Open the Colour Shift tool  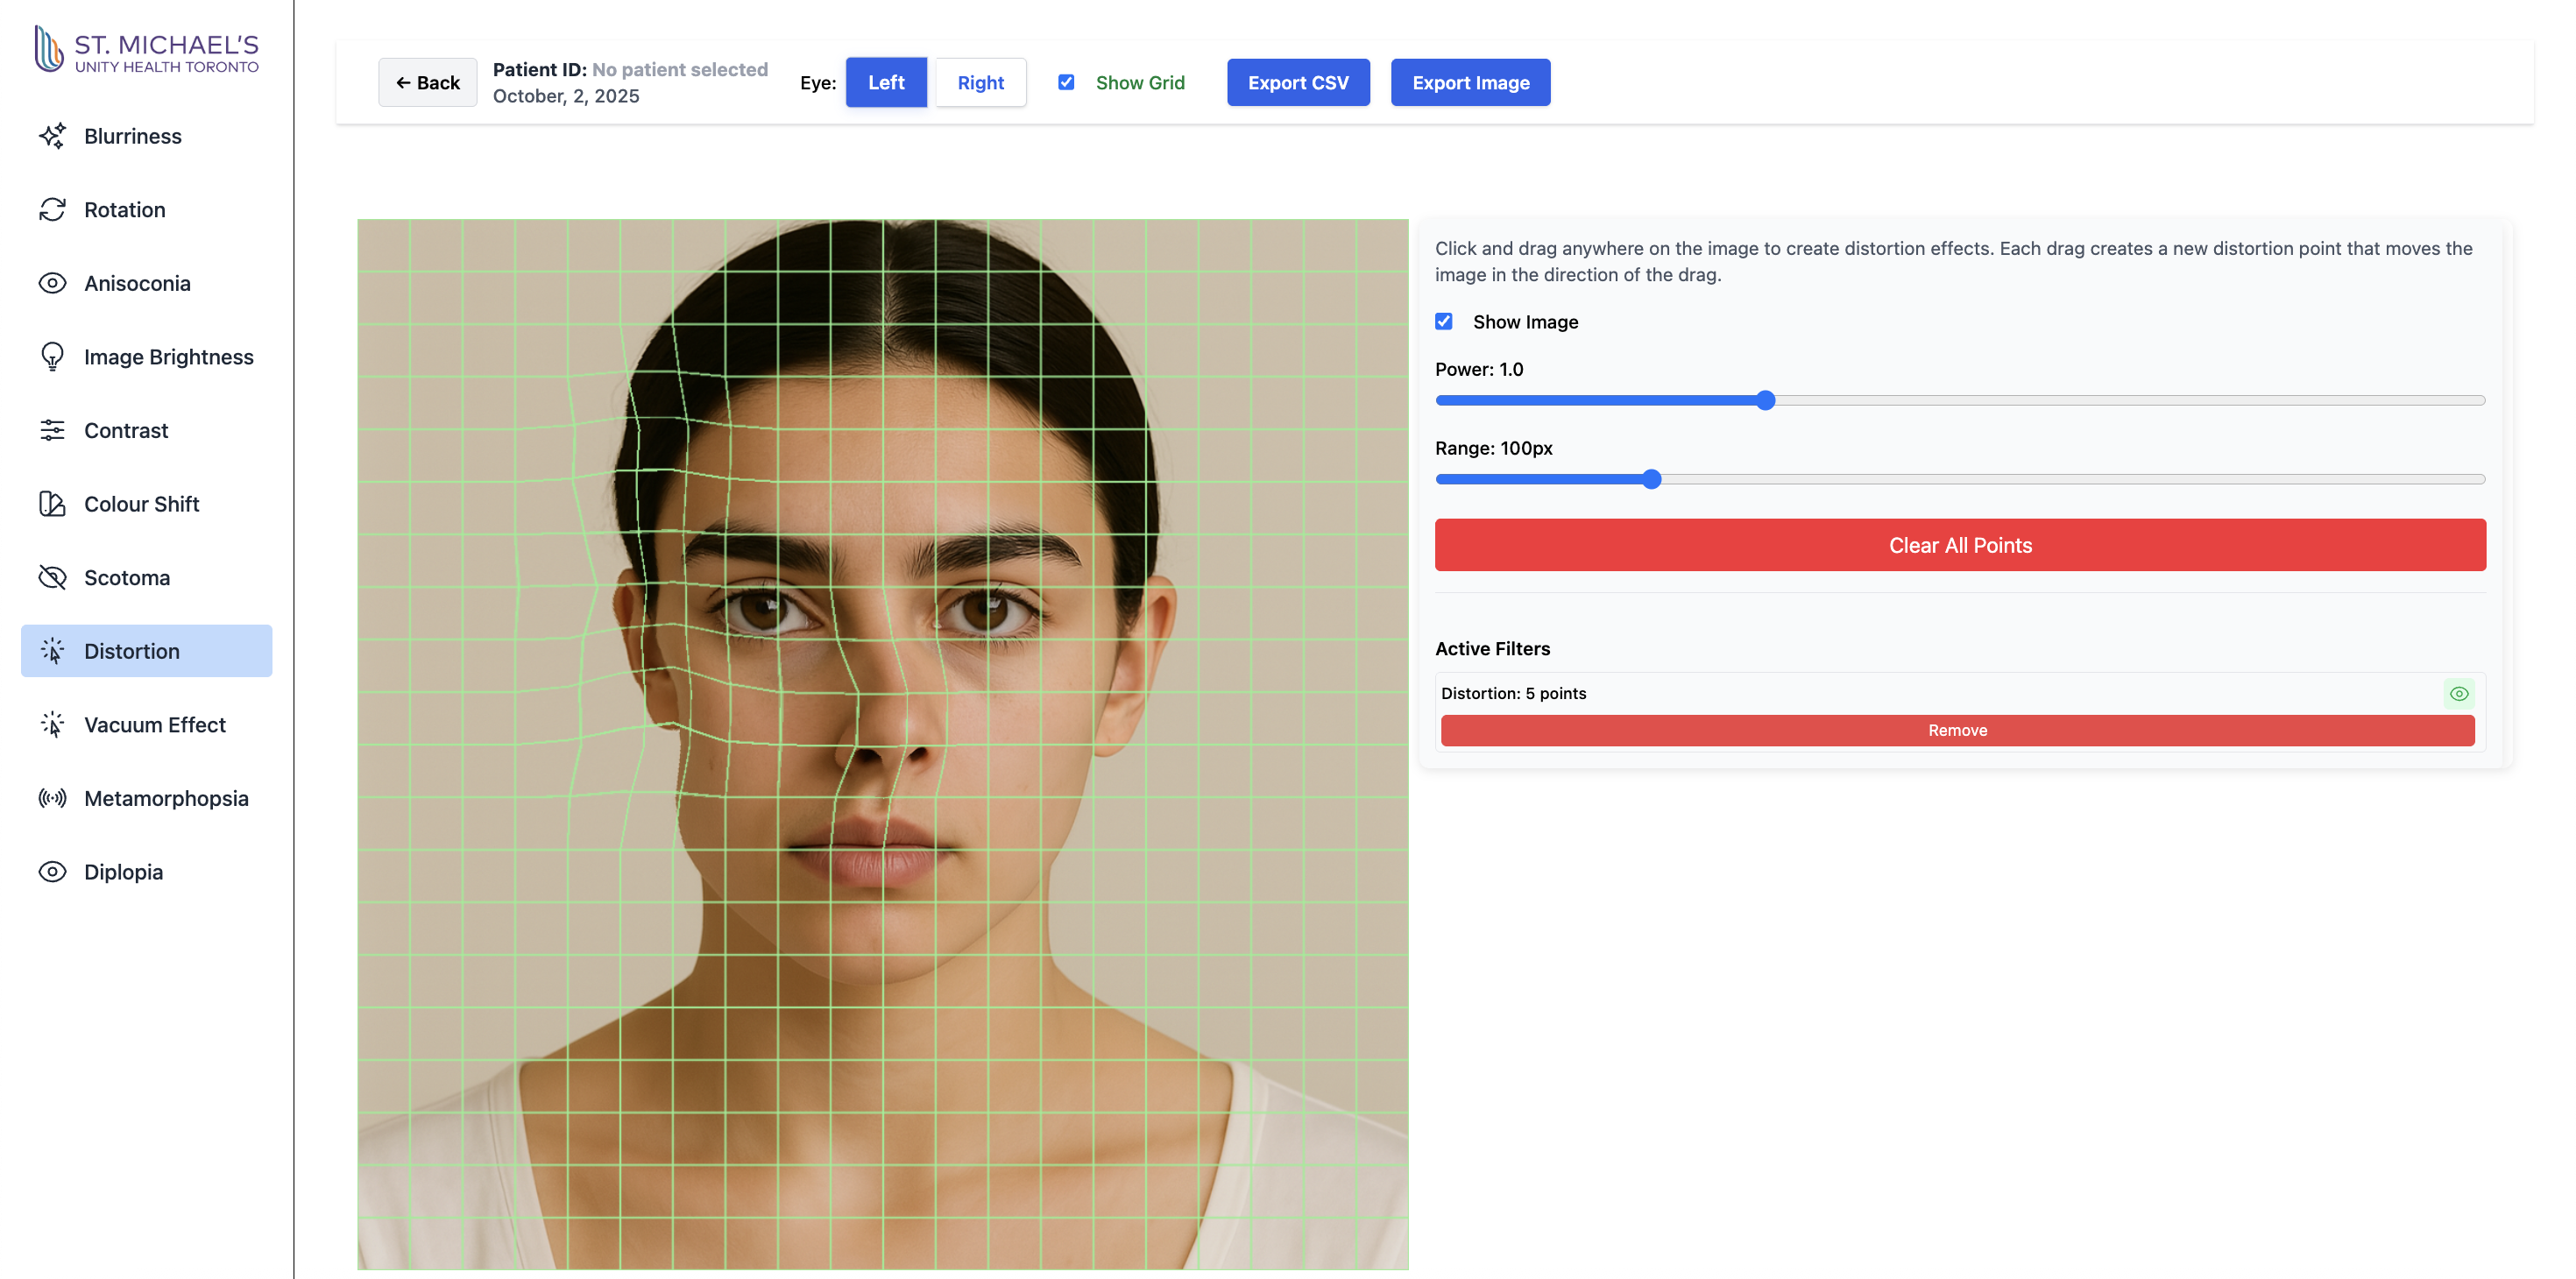tap(140, 504)
